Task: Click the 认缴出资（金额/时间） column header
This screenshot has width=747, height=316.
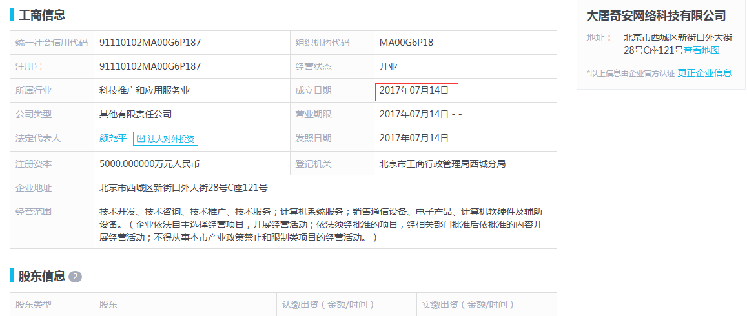Action: tap(347, 304)
